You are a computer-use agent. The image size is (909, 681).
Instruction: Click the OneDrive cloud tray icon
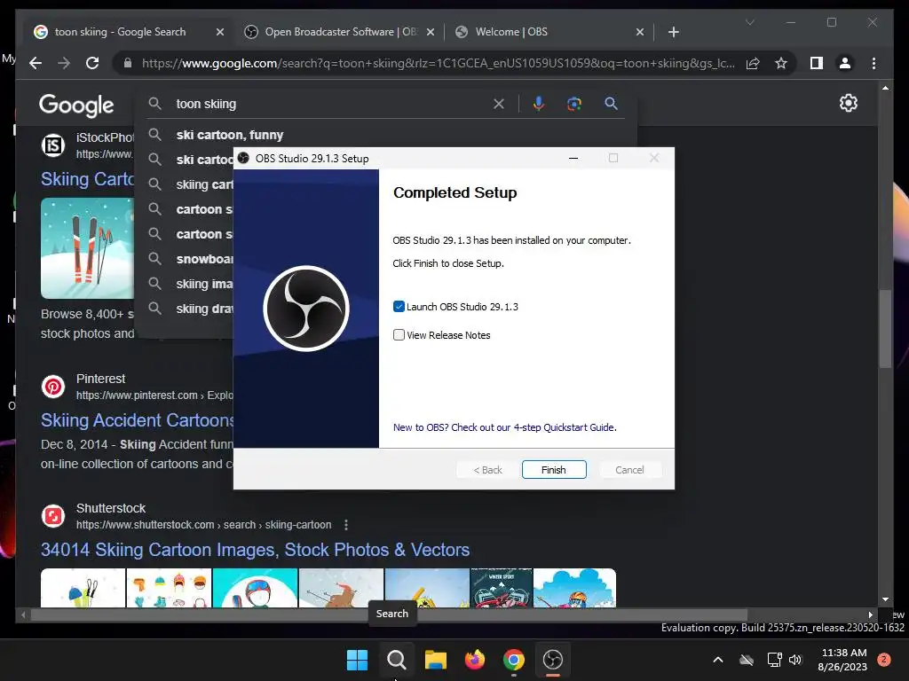[747, 660]
